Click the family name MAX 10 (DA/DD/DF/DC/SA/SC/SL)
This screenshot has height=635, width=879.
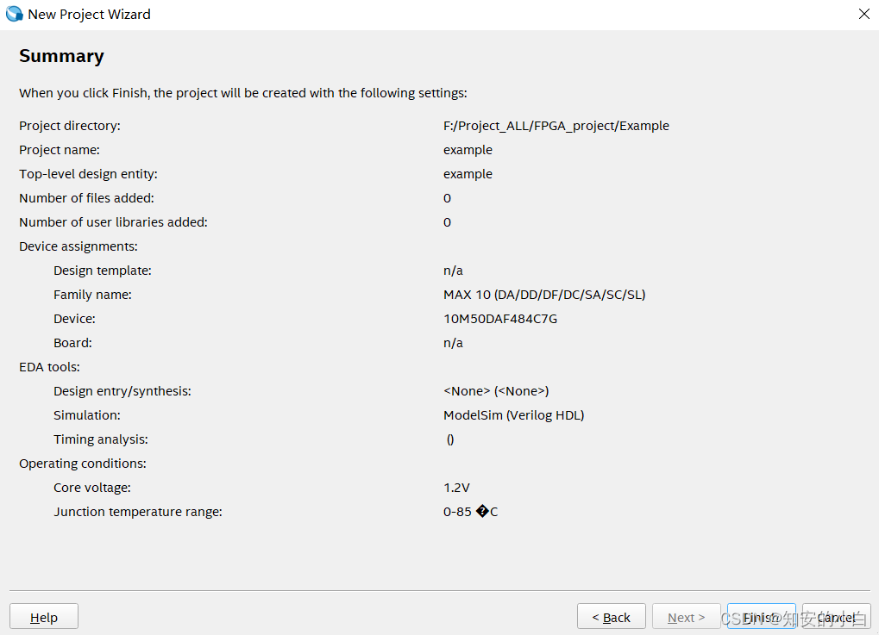[x=544, y=295]
